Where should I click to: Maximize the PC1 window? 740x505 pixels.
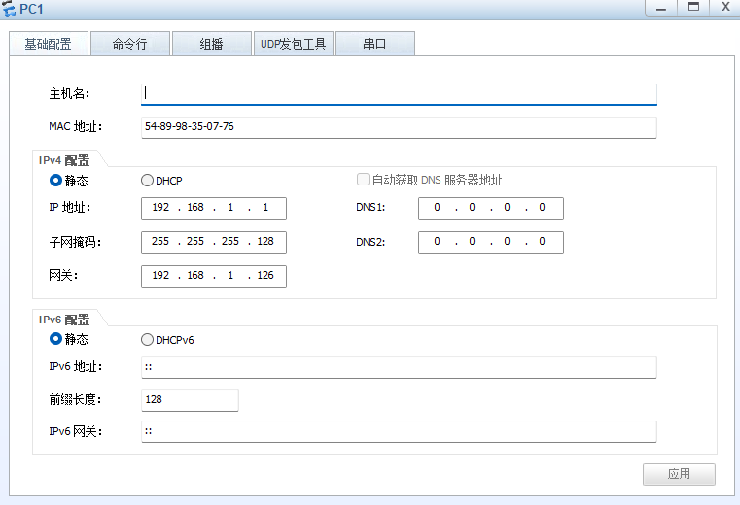tap(693, 8)
